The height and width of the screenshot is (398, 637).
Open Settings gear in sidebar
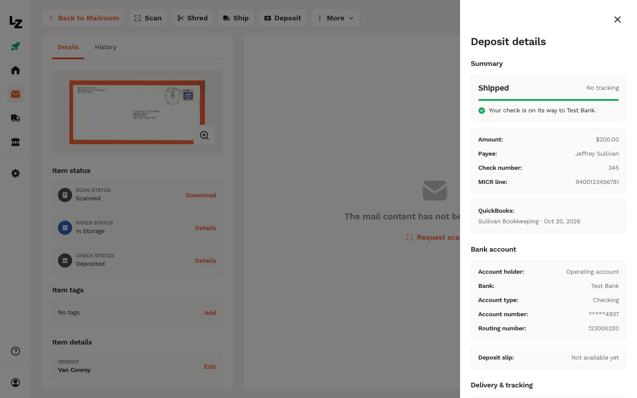[15, 173]
